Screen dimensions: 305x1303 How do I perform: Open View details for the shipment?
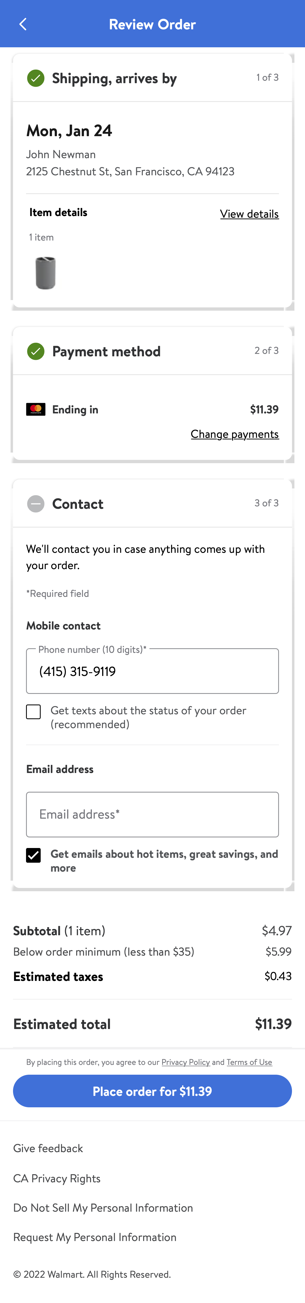(249, 214)
